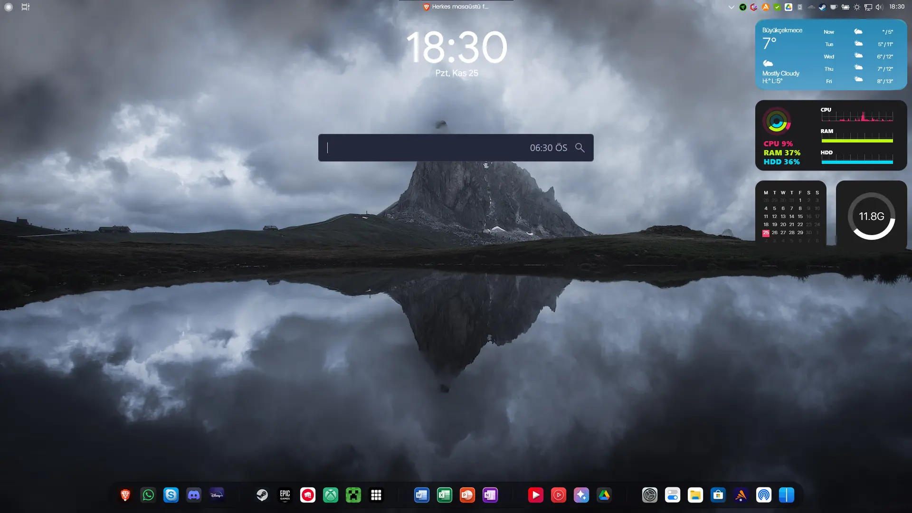Screen dimensions: 912x513
Task: Click the coffee cup tray icon
Action: click(834, 7)
